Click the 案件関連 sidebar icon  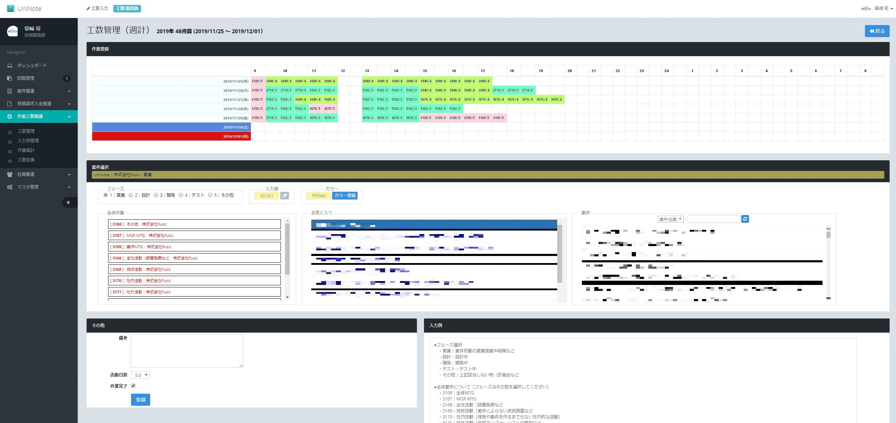click(10, 91)
